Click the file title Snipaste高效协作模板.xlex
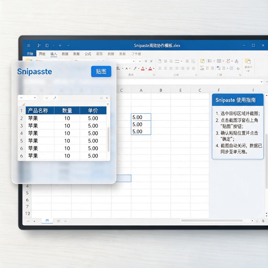The height and width of the screenshot is (268, 268). point(157,46)
